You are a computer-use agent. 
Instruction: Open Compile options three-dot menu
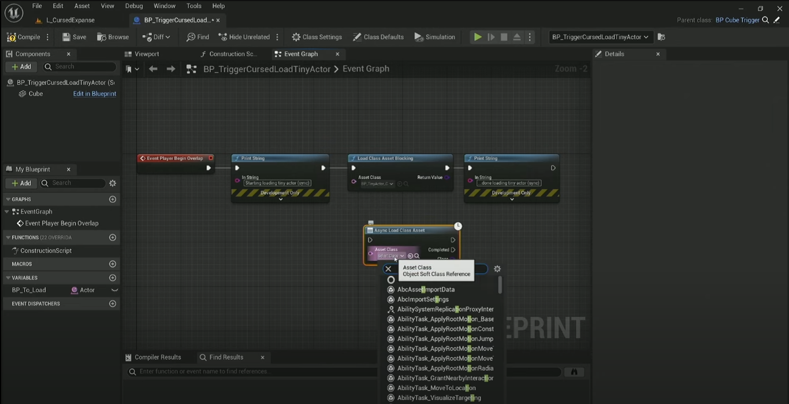(x=48, y=37)
